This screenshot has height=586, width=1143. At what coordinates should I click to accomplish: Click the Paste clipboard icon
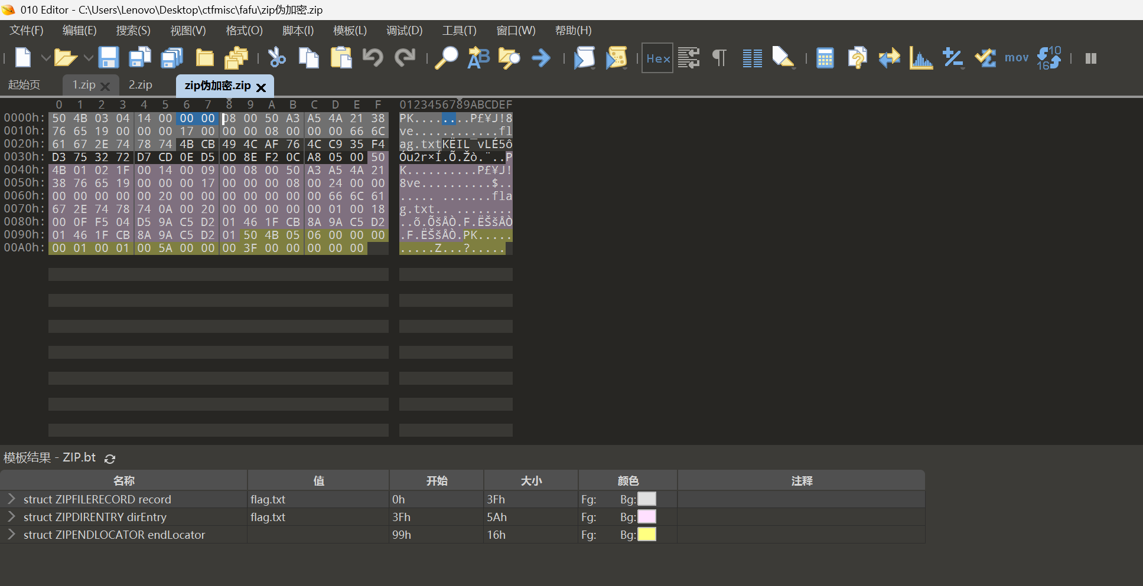[341, 58]
